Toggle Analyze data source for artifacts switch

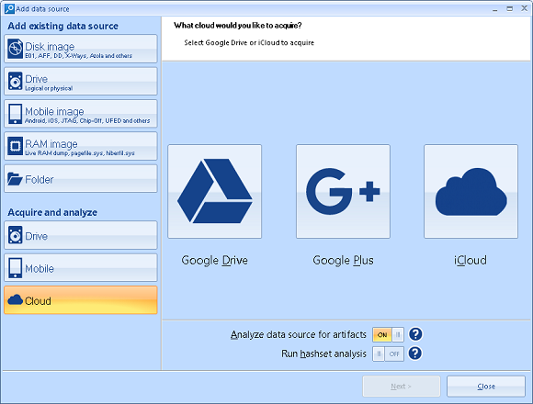click(388, 335)
